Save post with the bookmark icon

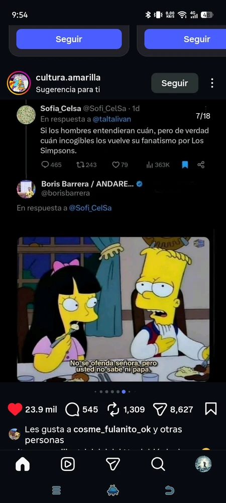tap(211, 409)
